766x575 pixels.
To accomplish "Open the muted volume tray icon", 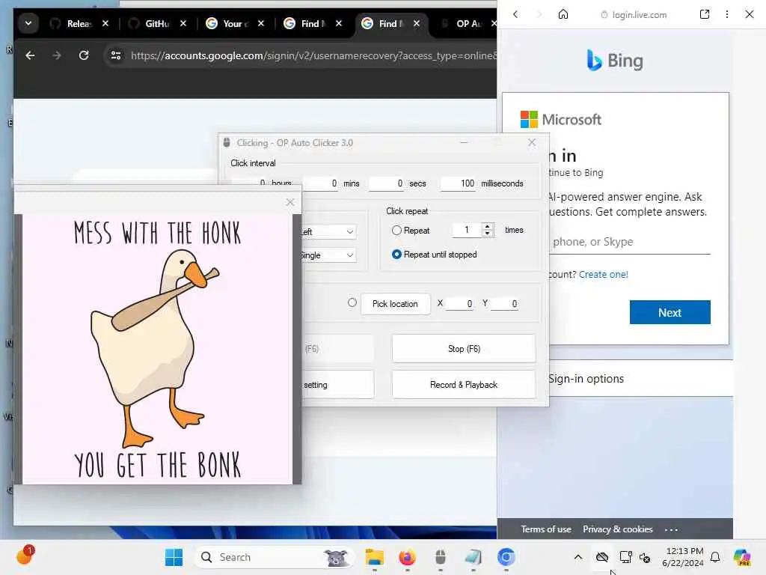I will (x=645, y=557).
